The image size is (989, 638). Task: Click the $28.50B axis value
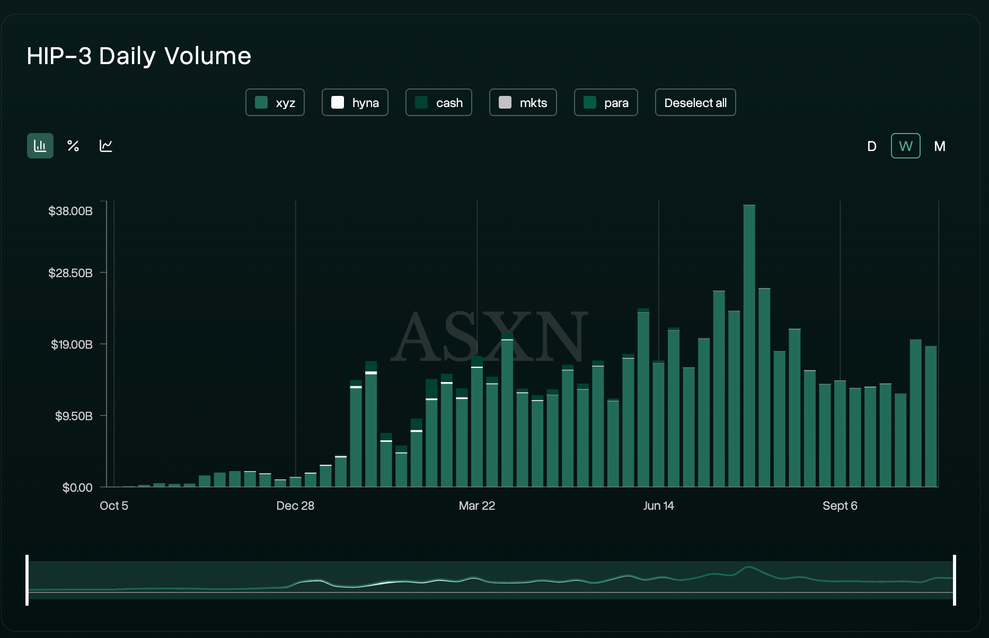[70, 273]
